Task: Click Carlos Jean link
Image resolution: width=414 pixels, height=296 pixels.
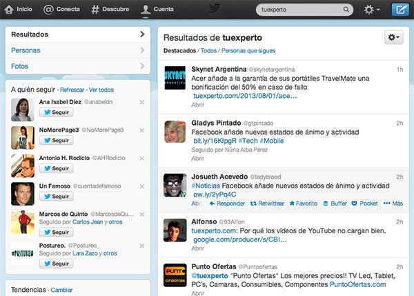Action: click(x=88, y=221)
